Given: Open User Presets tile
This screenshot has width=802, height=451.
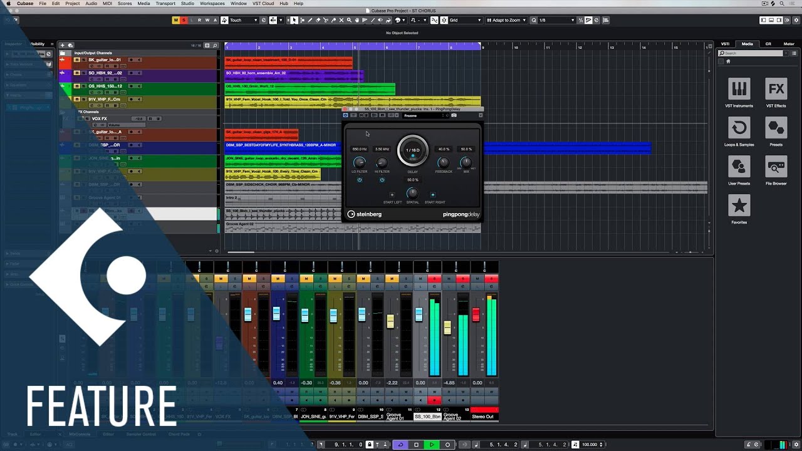Looking at the screenshot, I should [x=739, y=167].
